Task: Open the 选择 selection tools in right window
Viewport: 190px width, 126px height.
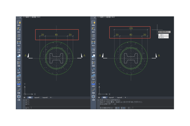Action: click(93, 50)
